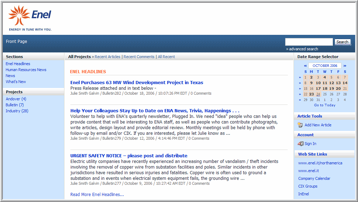This screenshot has height=202, width=358.
Task: Open the News section link
Action: [10, 76]
